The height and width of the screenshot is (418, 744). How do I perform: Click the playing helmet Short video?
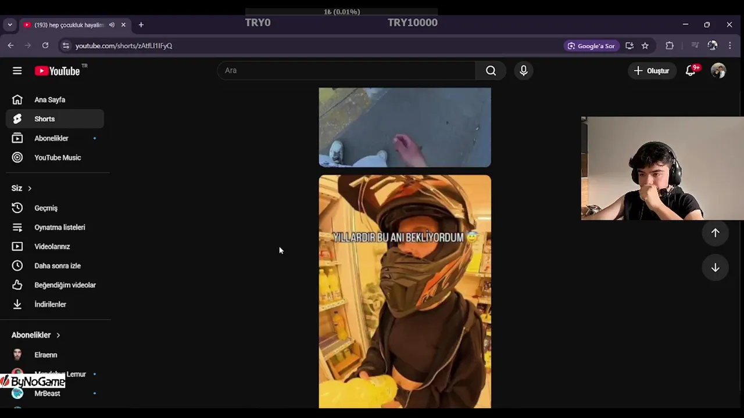(x=405, y=291)
